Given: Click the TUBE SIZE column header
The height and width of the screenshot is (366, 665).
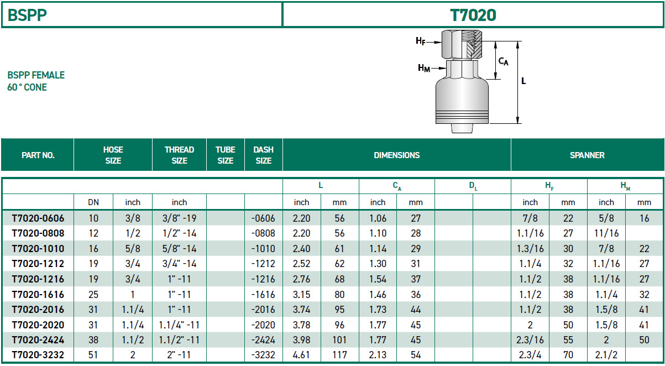Looking at the screenshot, I should coord(226,155).
